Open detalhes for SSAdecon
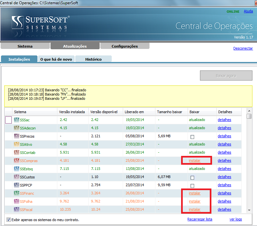 pos(224,128)
